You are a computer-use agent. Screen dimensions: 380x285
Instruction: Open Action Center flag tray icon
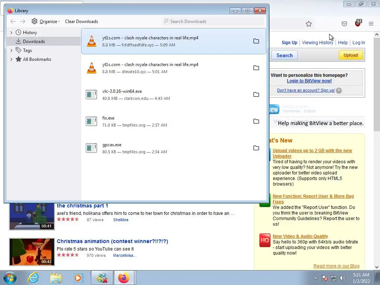pos(325,278)
